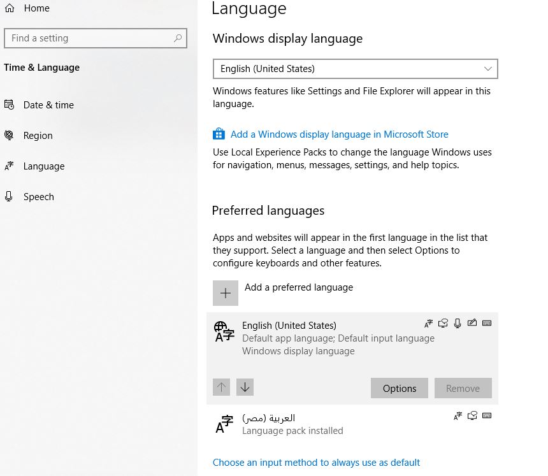Open Date & time settings
Viewport: 548px width, 476px height.
coord(48,105)
